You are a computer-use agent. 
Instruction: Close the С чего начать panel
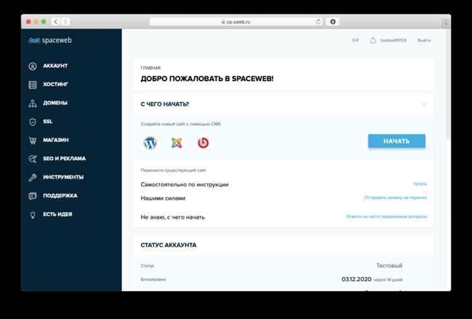coord(424,104)
